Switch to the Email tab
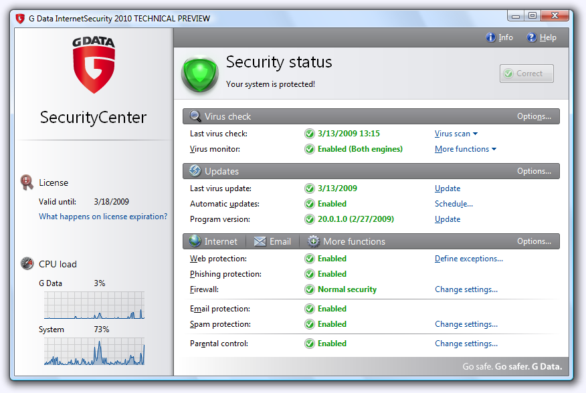The width and height of the screenshot is (586, 393). tap(272, 241)
